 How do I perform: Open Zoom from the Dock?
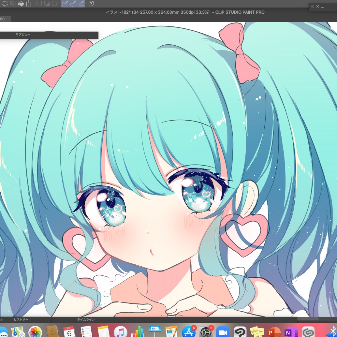pyautogui.click(x=223, y=332)
